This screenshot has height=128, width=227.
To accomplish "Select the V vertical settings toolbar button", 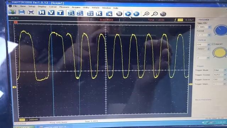I will tap(51, 13).
